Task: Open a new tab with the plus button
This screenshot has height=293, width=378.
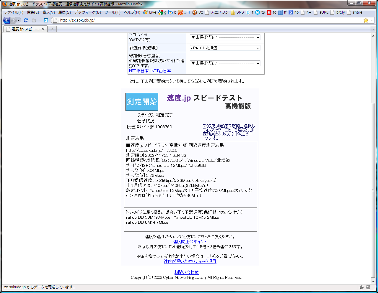Action: coord(52,29)
